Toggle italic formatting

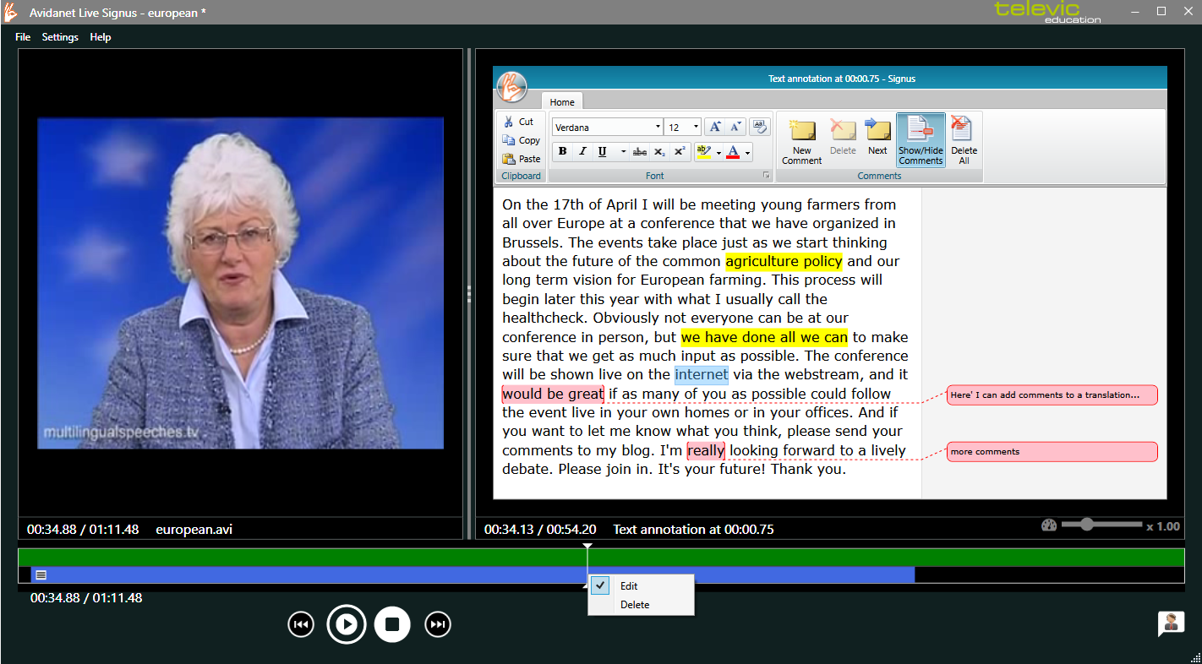pos(582,152)
